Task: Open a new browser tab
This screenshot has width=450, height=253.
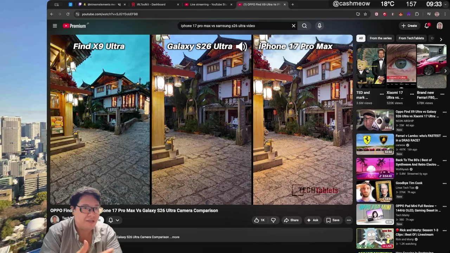Action: coord(292,5)
